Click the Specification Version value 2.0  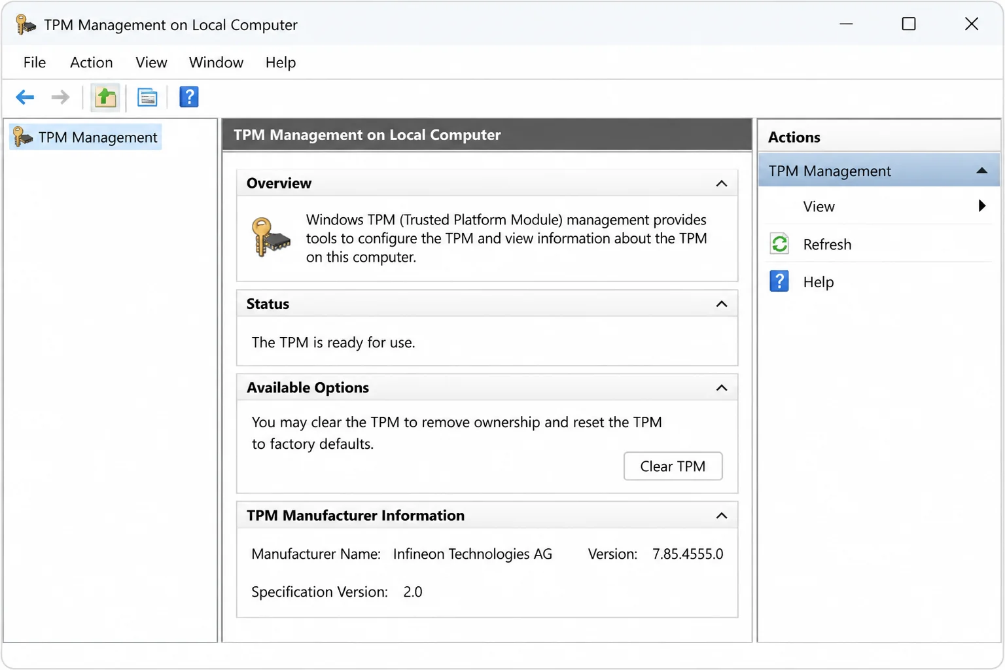click(x=413, y=592)
